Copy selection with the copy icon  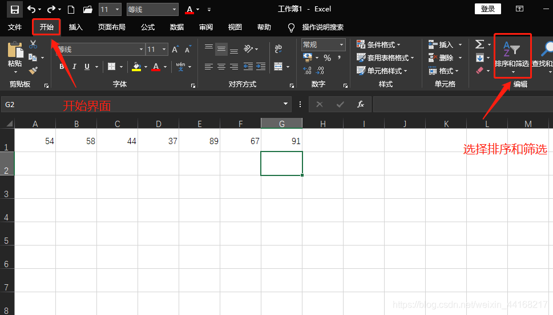click(x=33, y=58)
